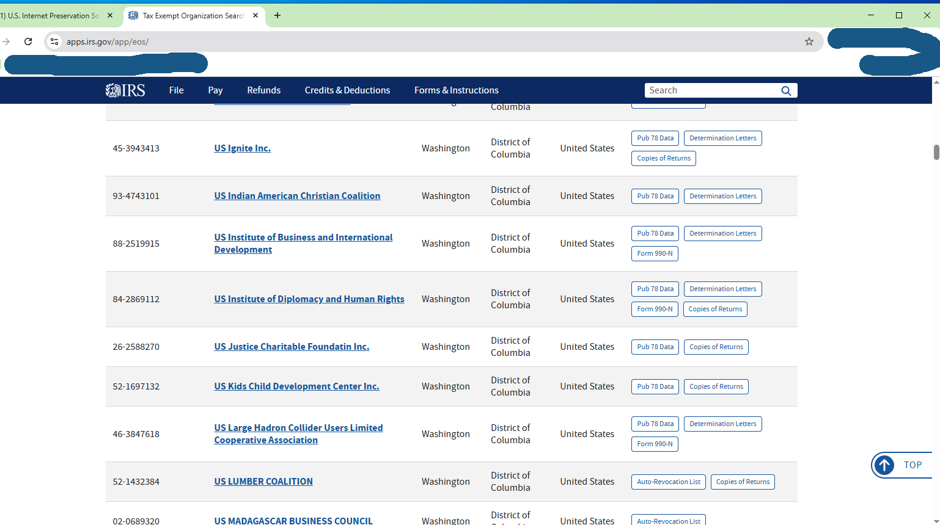The height and width of the screenshot is (525, 940).
Task: Close the U.S. Internet Preservation tab
Action: (x=110, y=15)
